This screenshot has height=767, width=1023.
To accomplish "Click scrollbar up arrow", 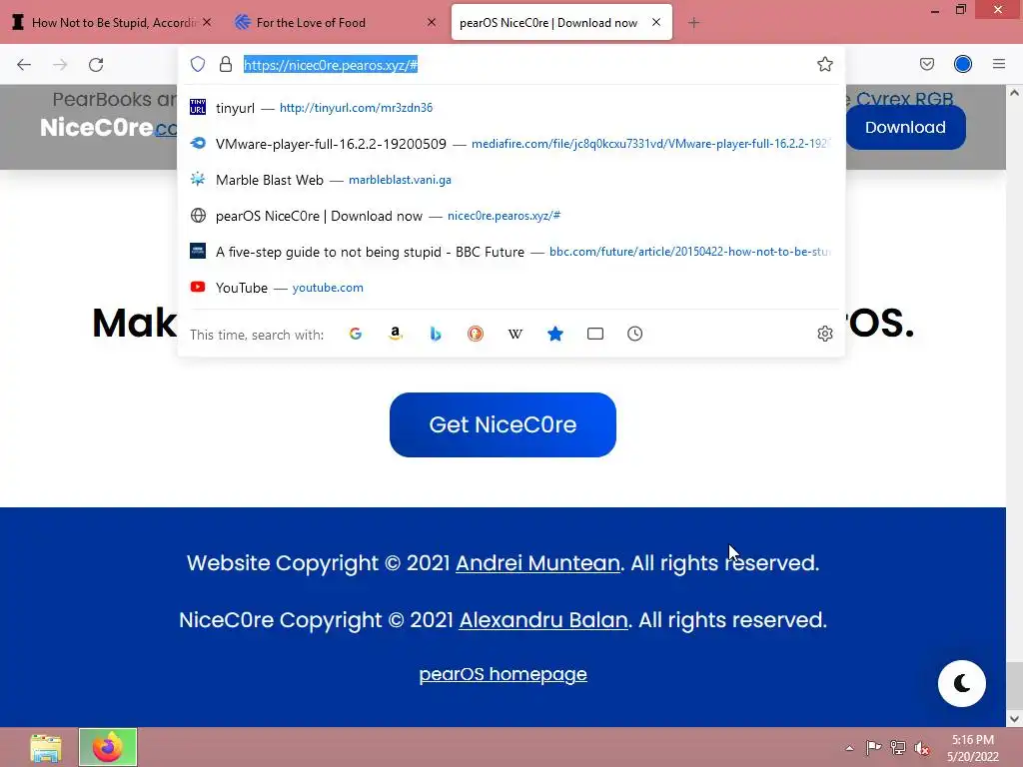I will pyautogui.click(x=1014, y=93).
